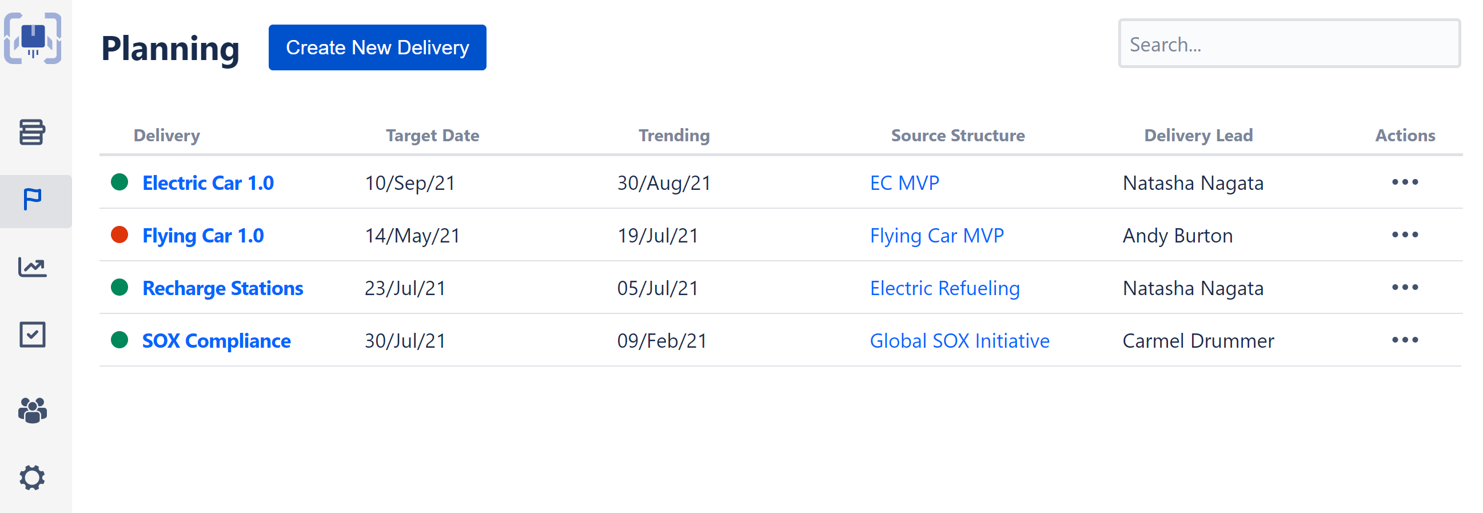Open the SOX Compliance delivery
This screenshot has height=513, width=1483.
click(216, 340)
